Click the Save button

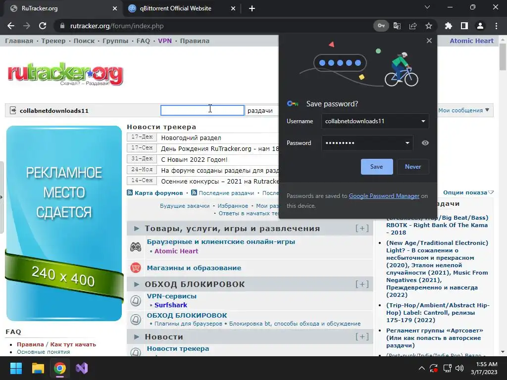click(x=377, y=167)
